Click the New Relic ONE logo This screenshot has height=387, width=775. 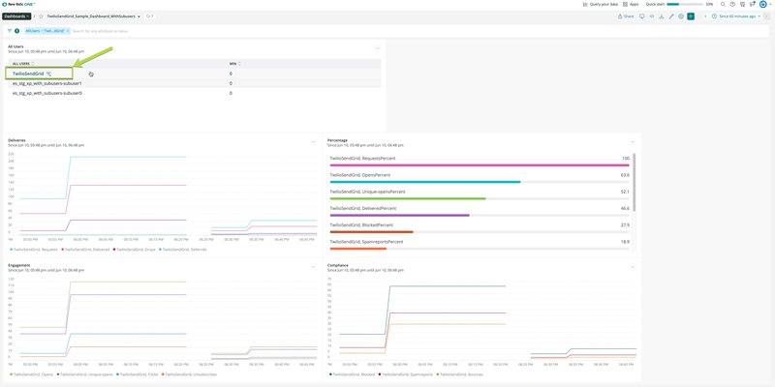[x=18, y=4]
